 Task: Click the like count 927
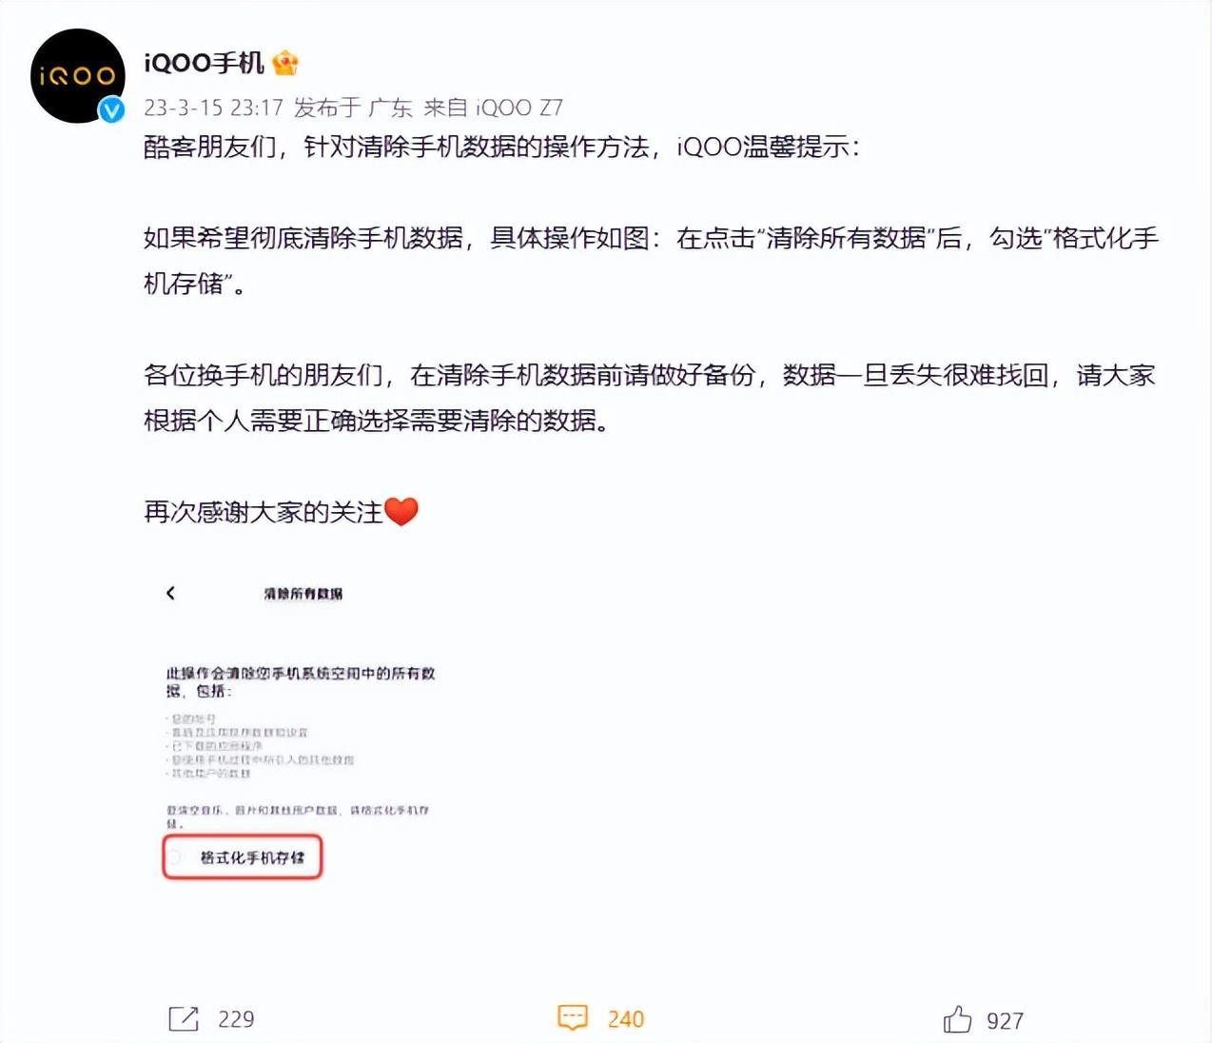click(x=1005, y=1021)
